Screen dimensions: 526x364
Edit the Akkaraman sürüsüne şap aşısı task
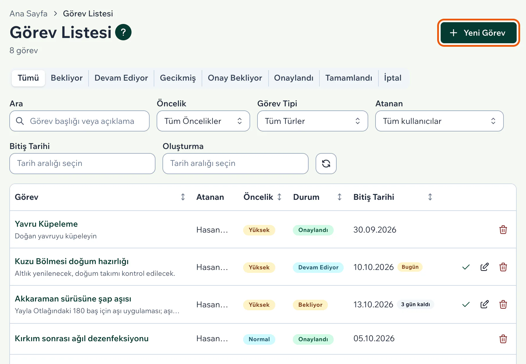coord(485,304)
